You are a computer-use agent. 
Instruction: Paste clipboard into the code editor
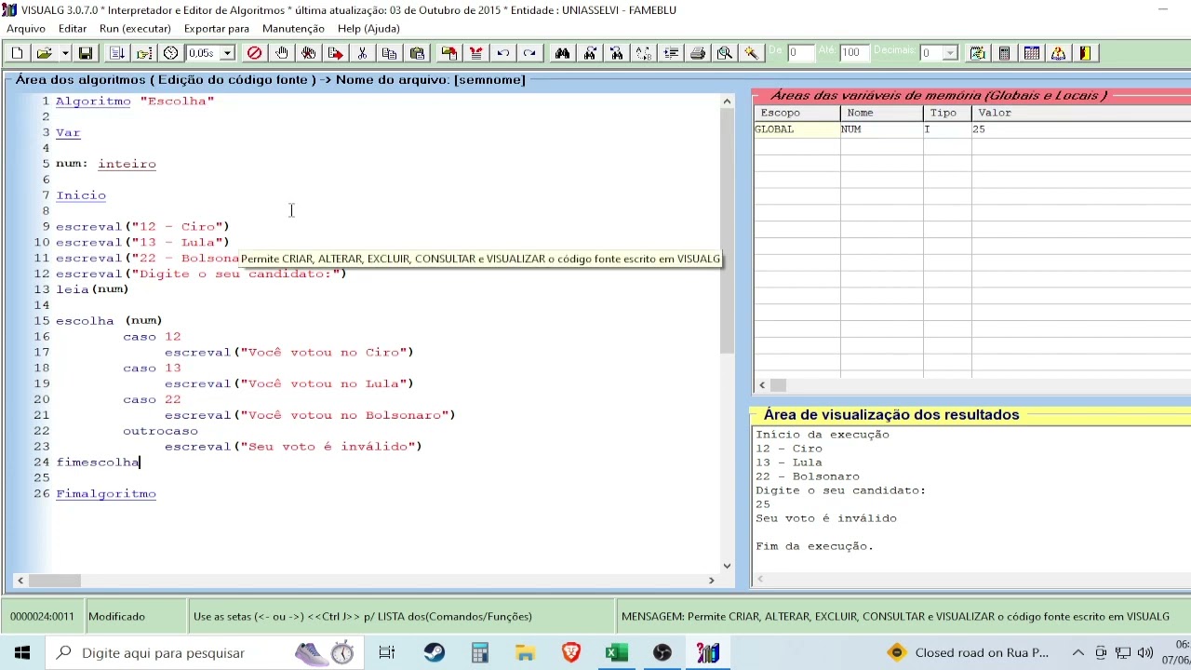417,53
